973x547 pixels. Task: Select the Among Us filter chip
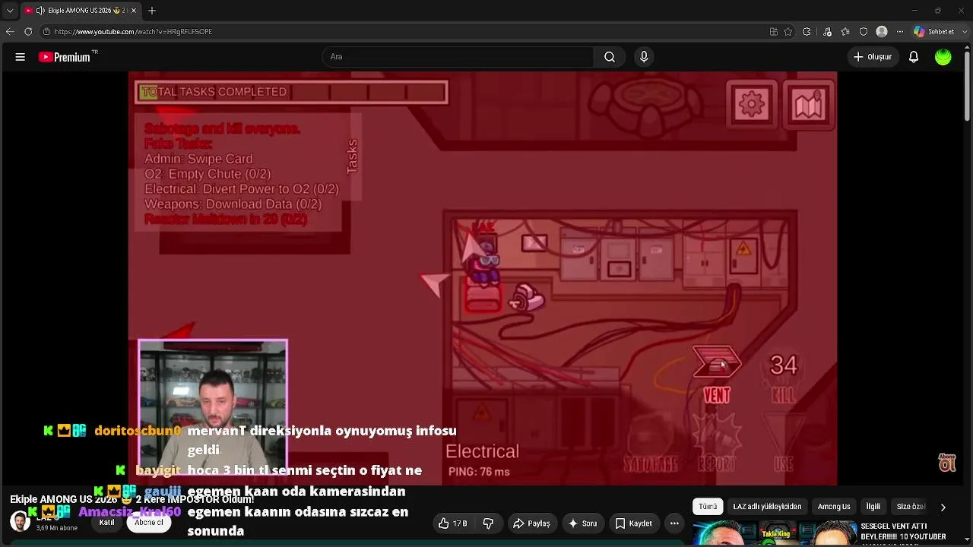tap(834, 507)
